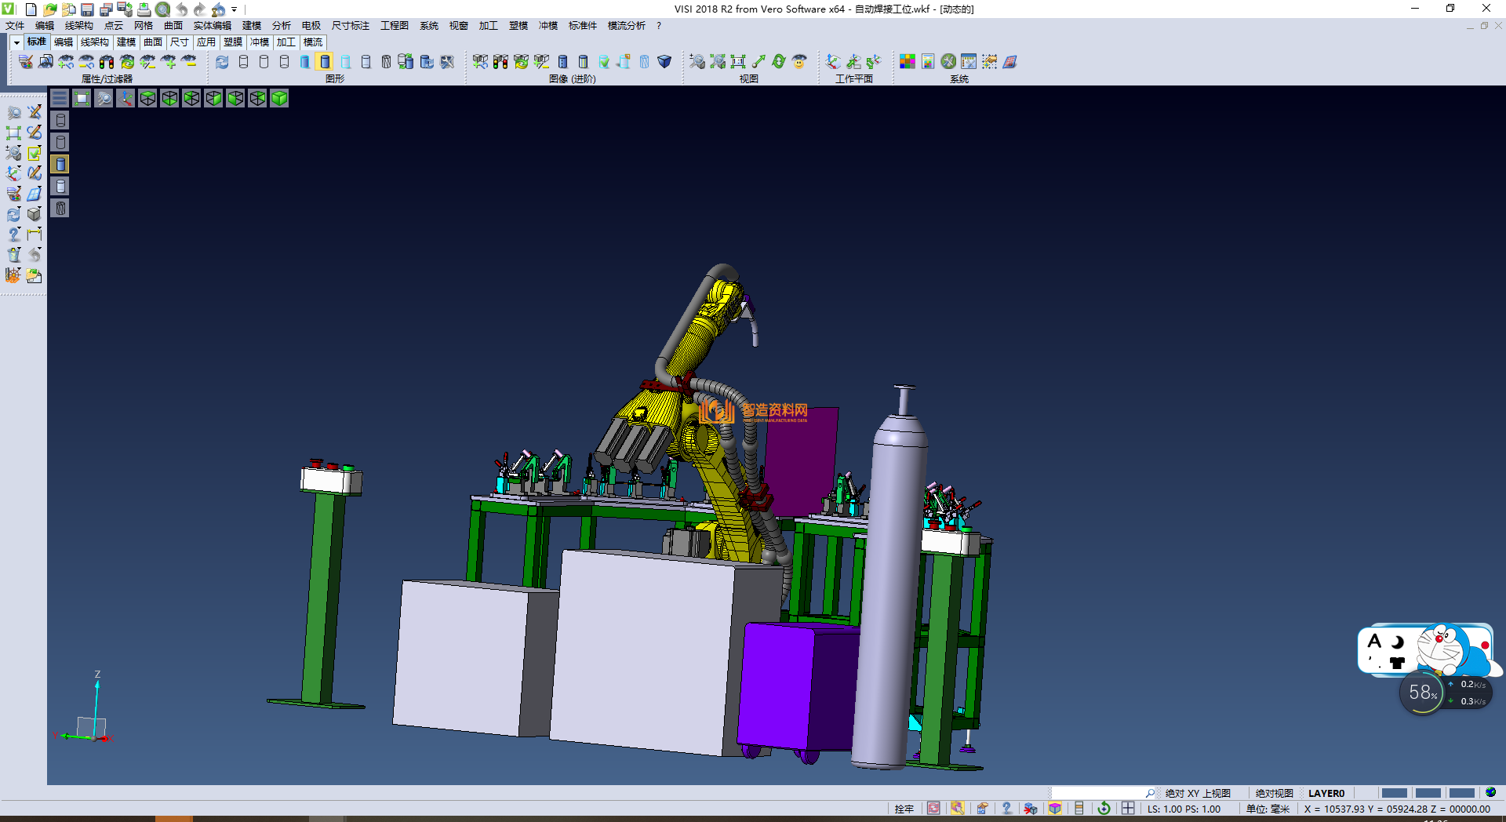This screenshot has height=822, width=1506.
Task: Expand the toolbar tab dropdown arrow
Action: pos(16,42)
